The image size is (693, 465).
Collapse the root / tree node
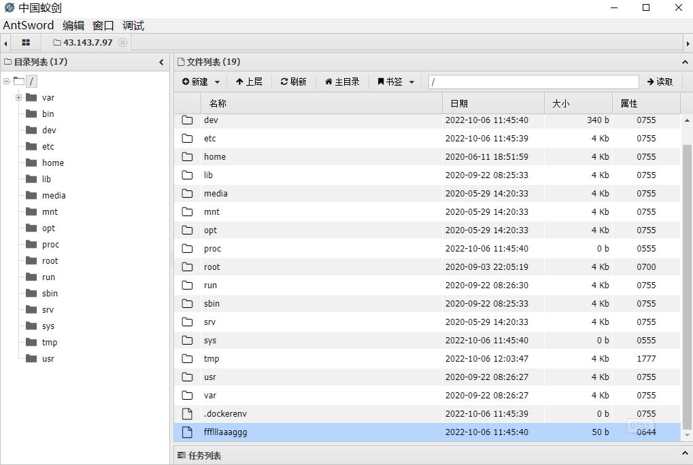(x=7, y=82)
